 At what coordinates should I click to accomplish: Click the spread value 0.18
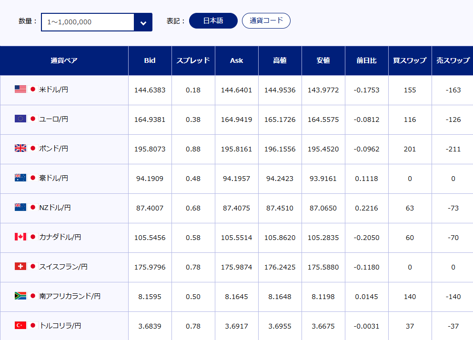coord(193,90)
